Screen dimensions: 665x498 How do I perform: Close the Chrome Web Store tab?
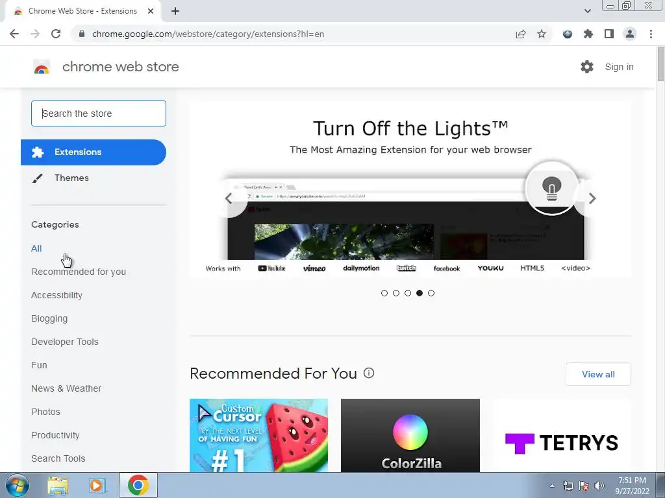[151, 11]
